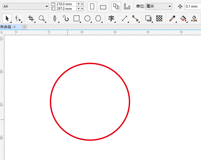Select the Crop tool
The height and width of the screenshot is (160, 201).
31,18
